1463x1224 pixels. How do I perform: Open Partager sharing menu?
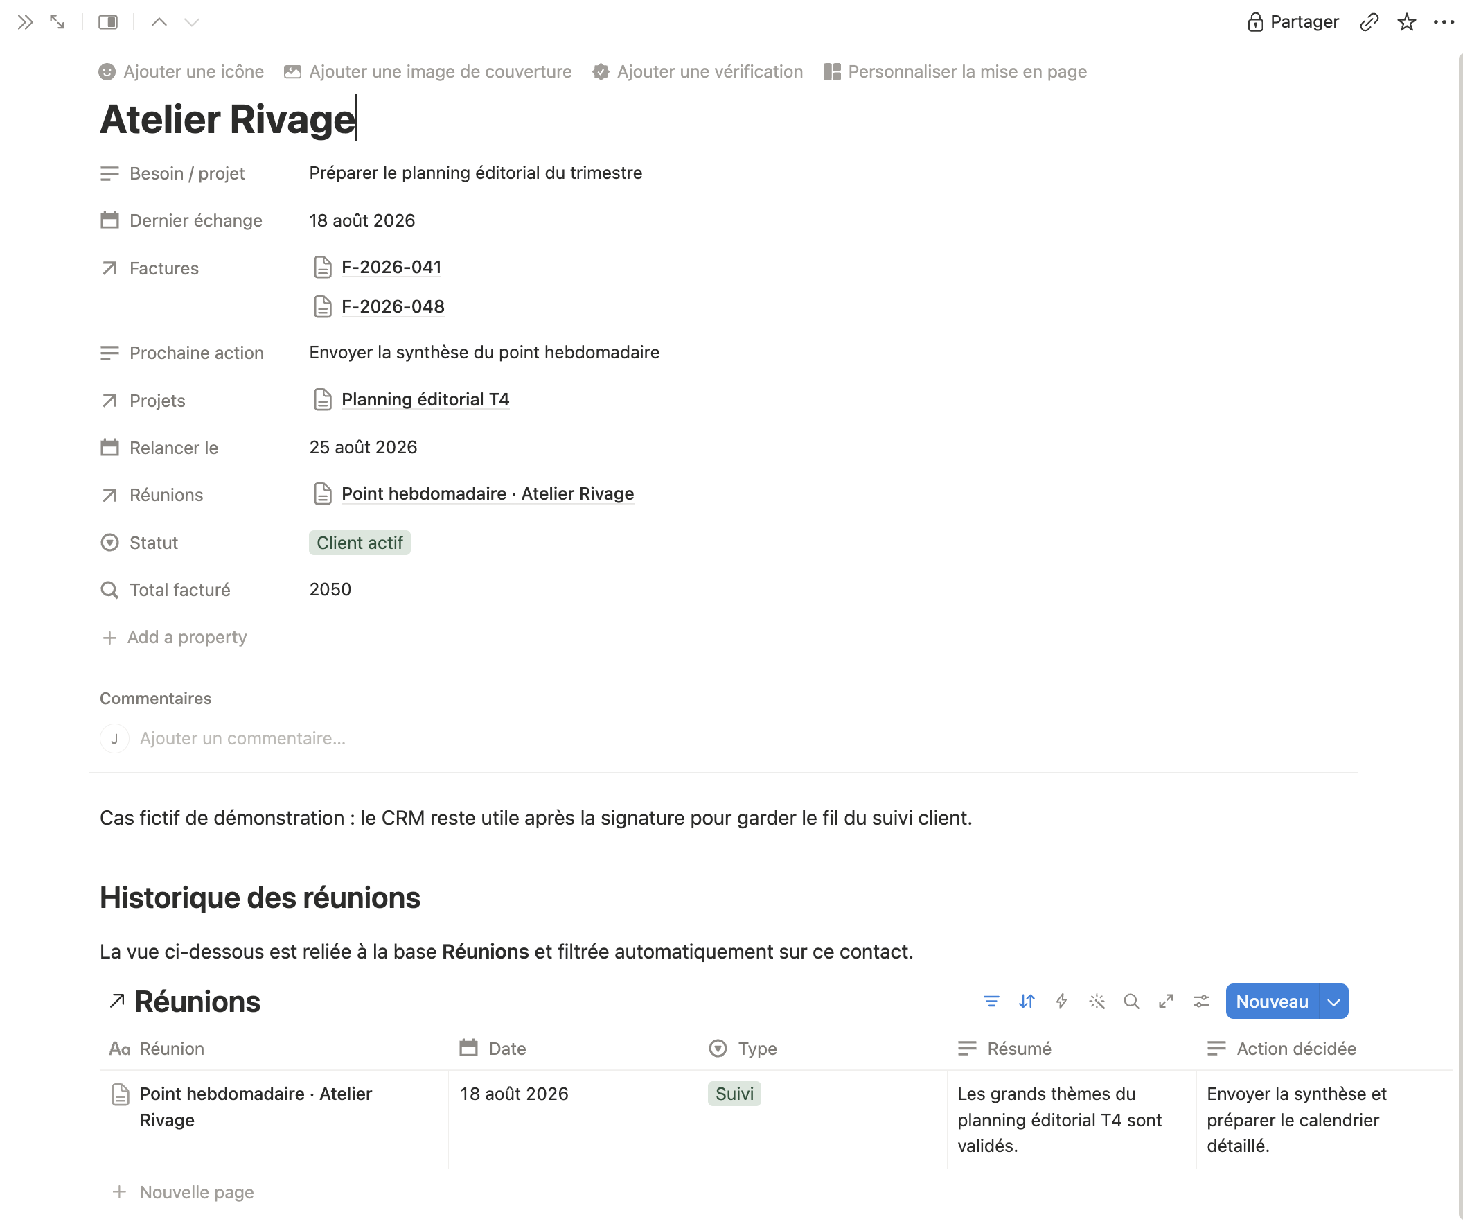coord(1293,22)
